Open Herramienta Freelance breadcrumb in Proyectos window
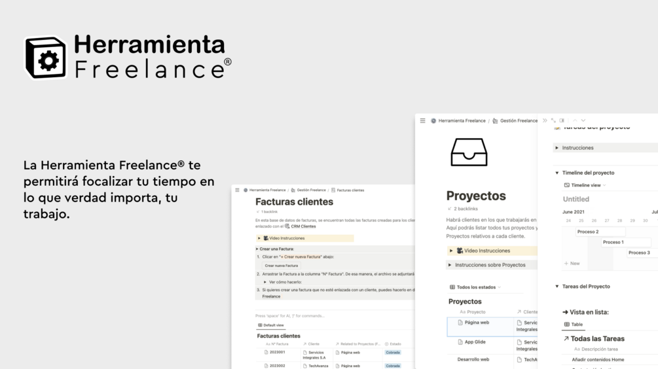Image resolution: width=658 pixels, height=369 pixels. tap(458, 120)
